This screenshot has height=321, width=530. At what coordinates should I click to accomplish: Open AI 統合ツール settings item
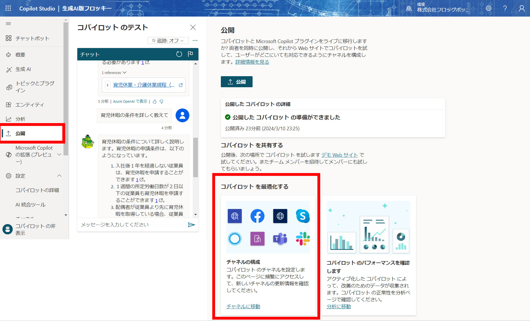coord(30,205)
